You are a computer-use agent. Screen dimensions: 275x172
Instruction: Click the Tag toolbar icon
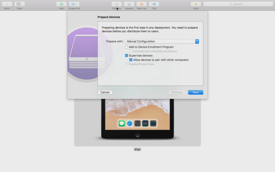[154, 4]
